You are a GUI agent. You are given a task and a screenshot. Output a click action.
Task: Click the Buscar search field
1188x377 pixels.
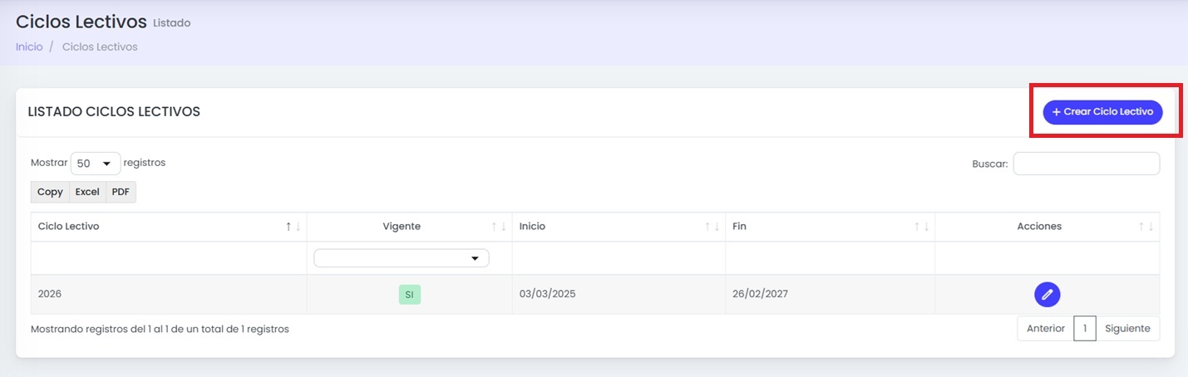[x=1086, y=164]
